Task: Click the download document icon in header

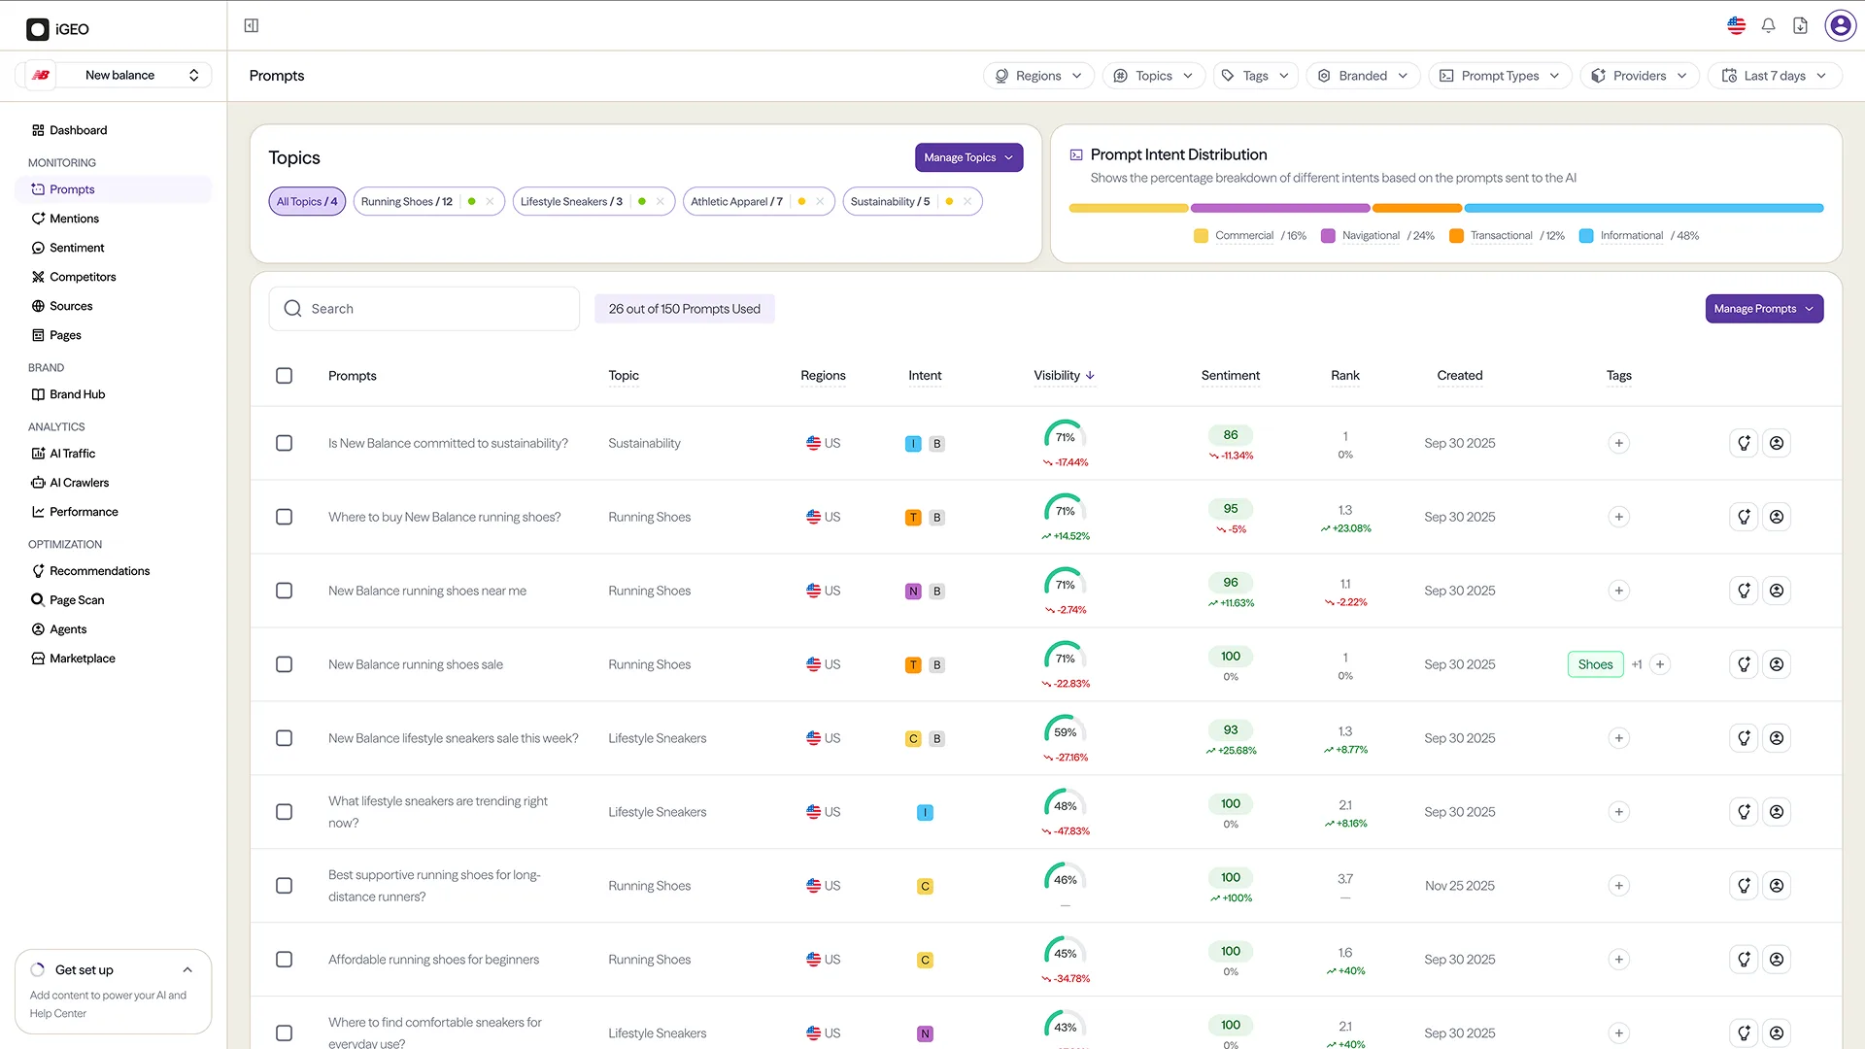Action: click(1801, 26)
